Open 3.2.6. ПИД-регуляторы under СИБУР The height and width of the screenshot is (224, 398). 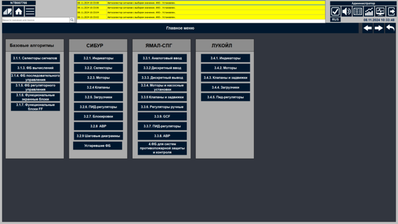(x=98, y=106)
